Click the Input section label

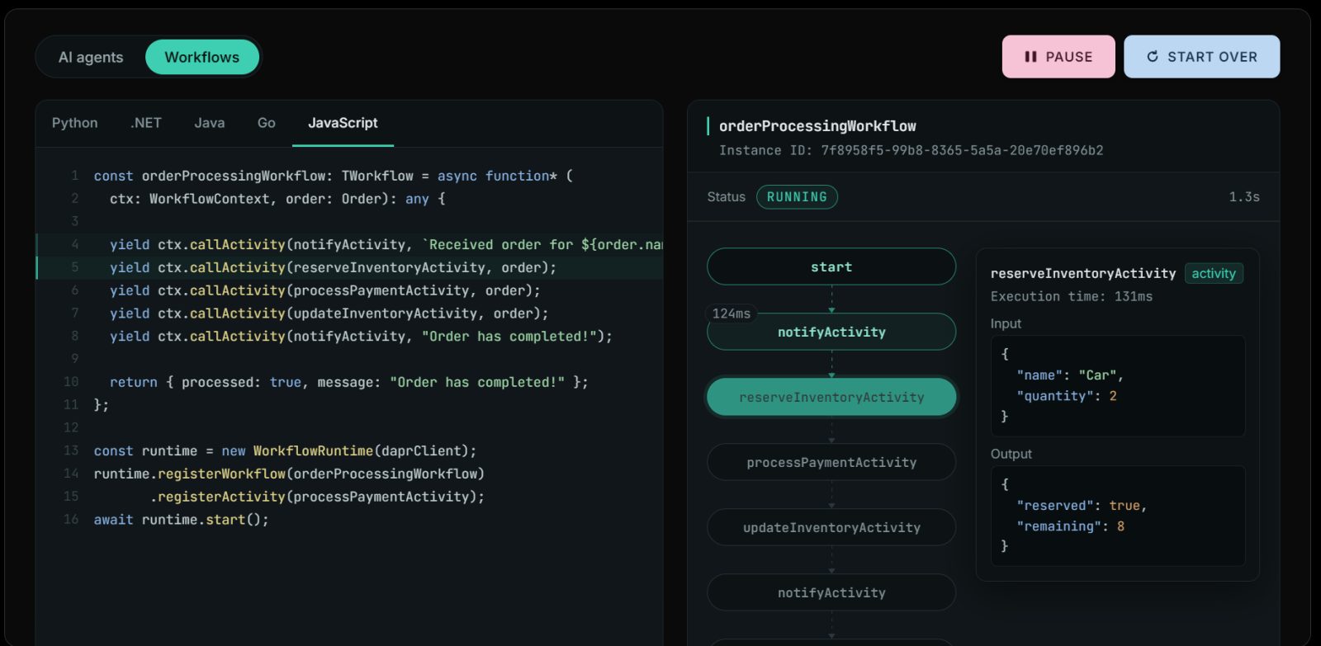pyautogui.click(x=1006, y=323)
